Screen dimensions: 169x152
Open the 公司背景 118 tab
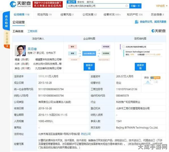coord(22,14)
